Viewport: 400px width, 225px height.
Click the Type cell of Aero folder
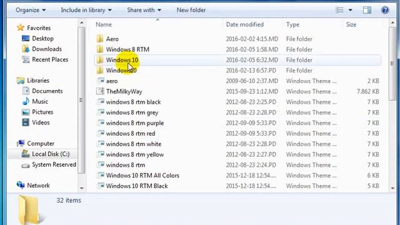[299, 39]
